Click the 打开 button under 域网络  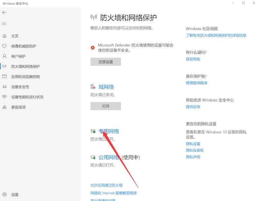pos(106,106)
